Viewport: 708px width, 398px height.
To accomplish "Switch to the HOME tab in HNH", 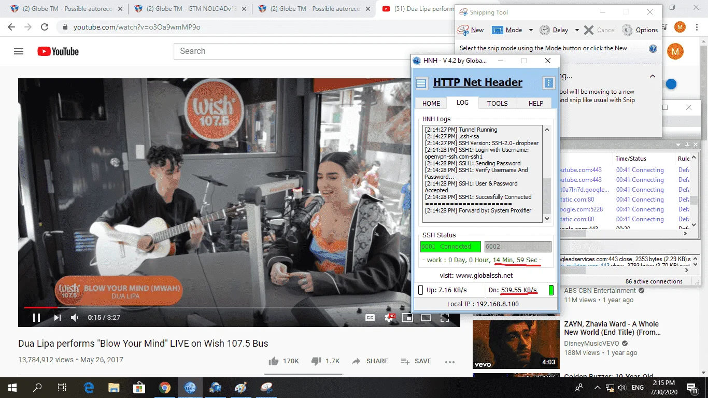I will pyautogui.click(x=431, y=104).
